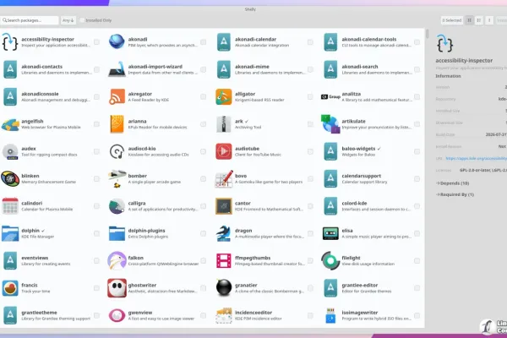The width and height of the screenshot is (507, 338).
Task: Click the audiocd-kio disc icon
Action: 117,151
